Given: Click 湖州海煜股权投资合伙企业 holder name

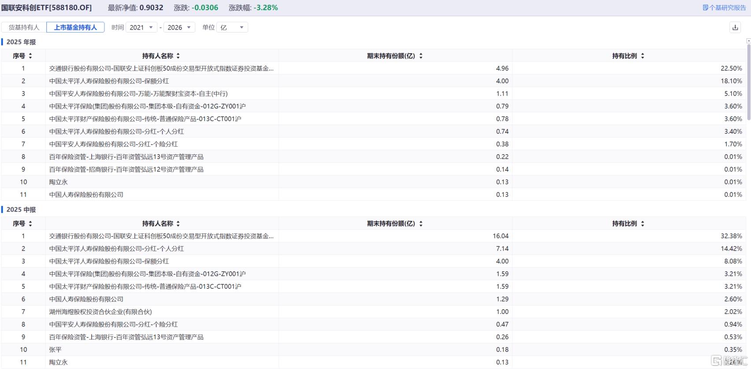Looking at the screenshot, I should pyautogui.click(x=100, y=312).
